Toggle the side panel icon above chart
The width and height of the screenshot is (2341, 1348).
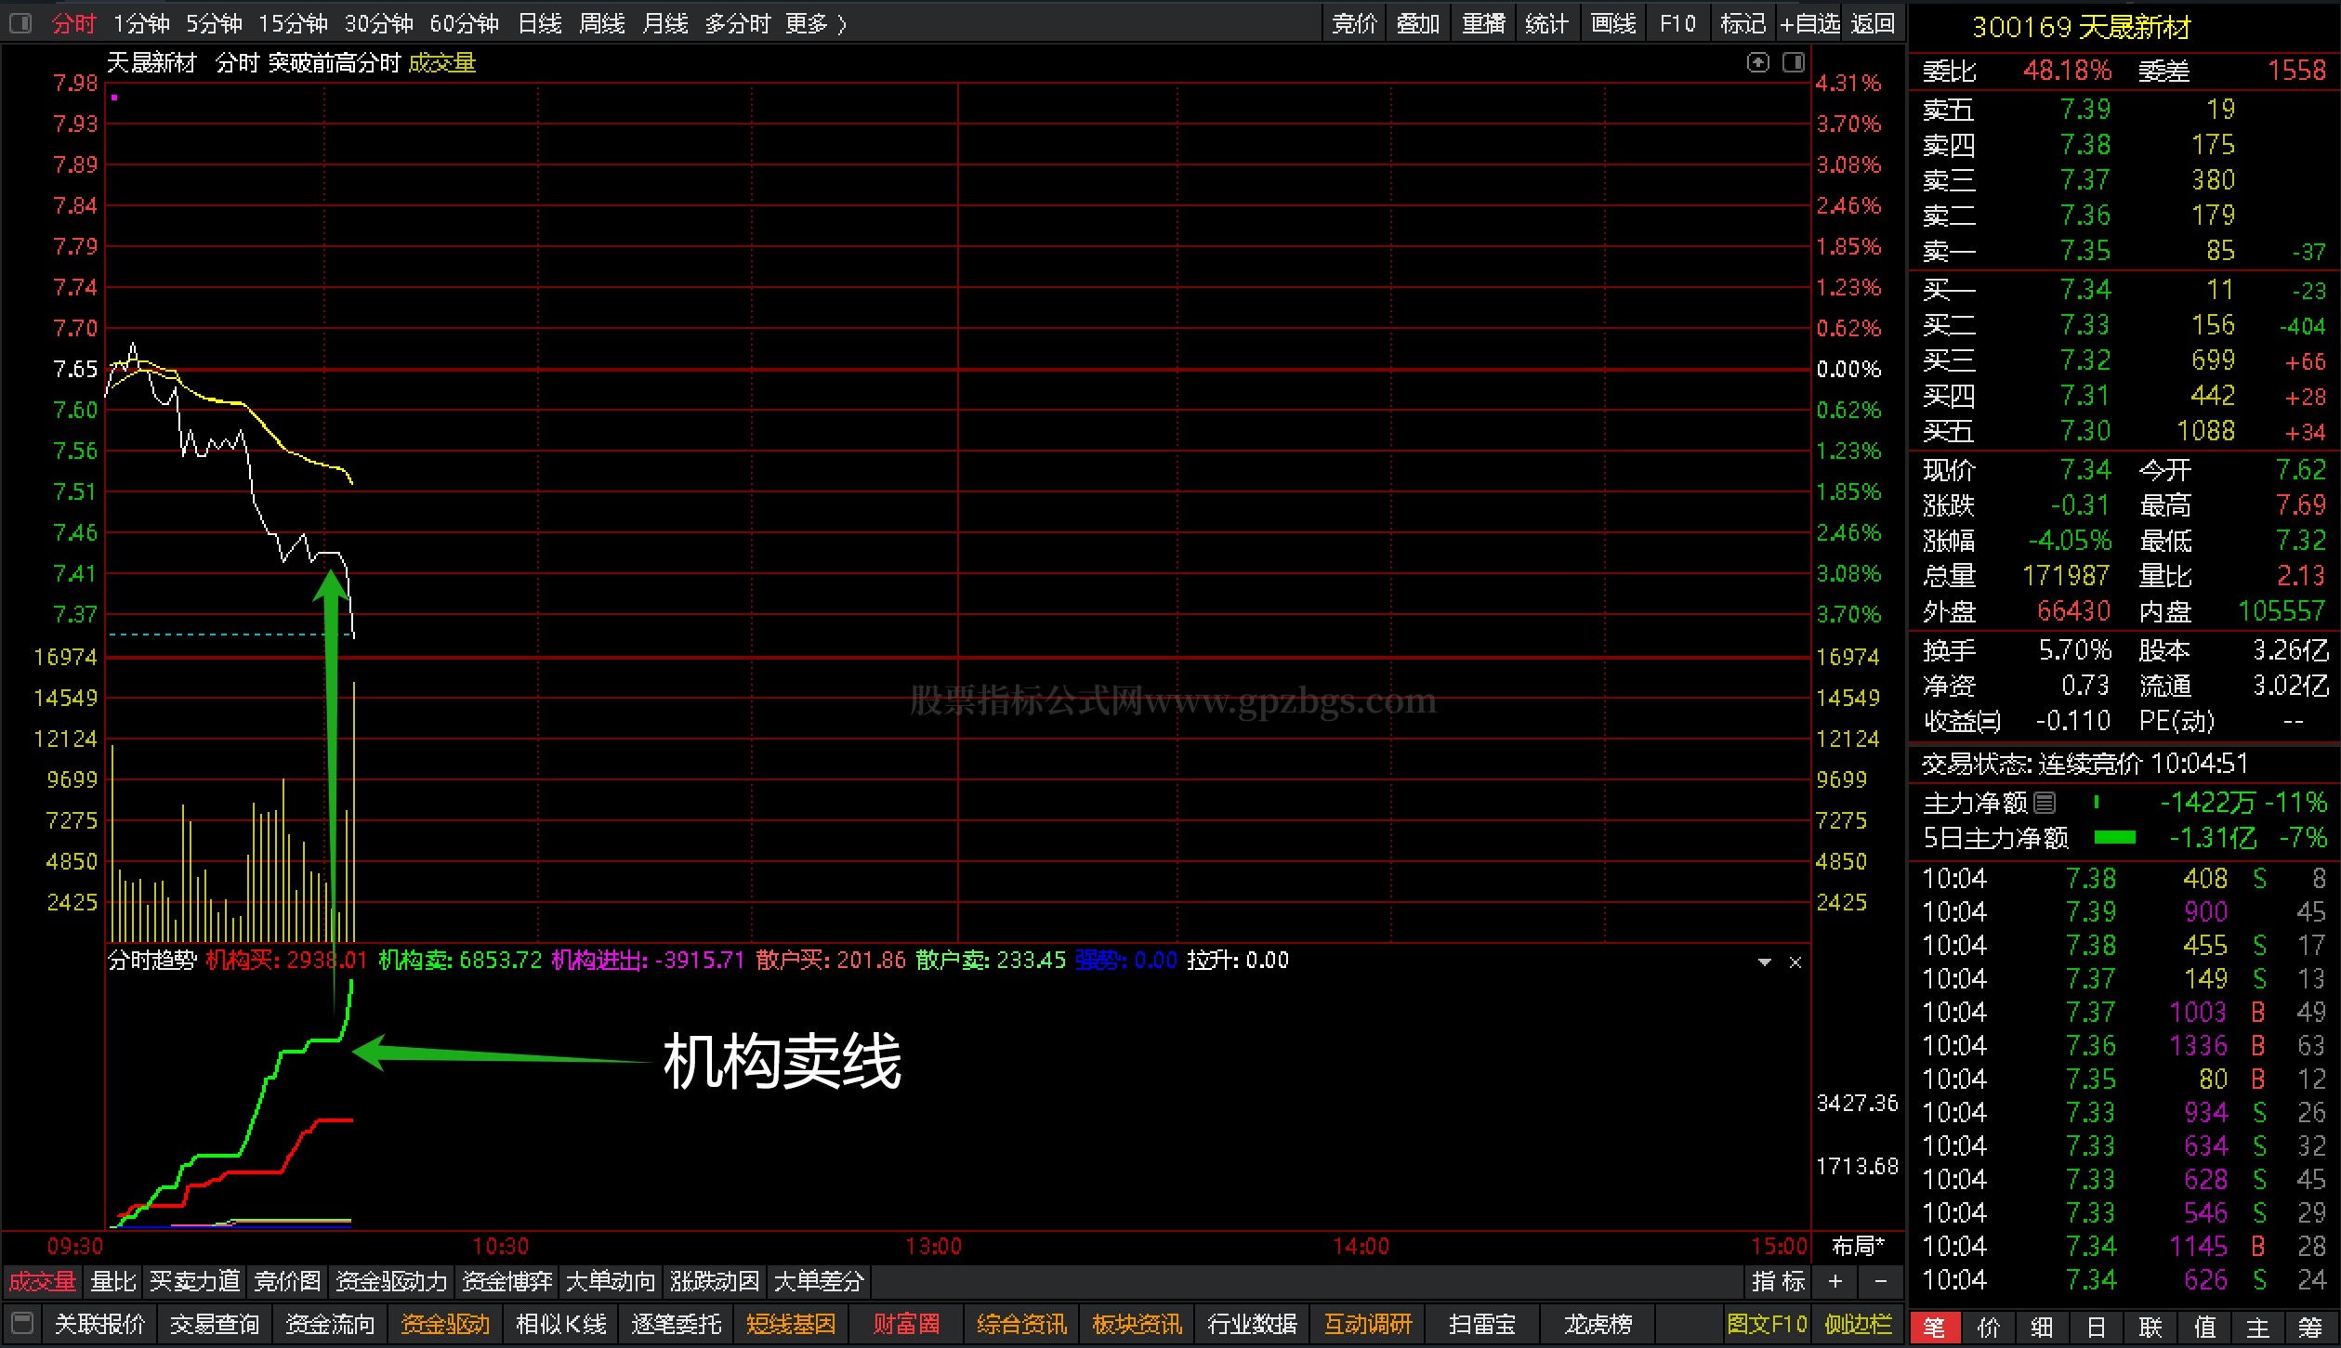tap(1794, 62)
